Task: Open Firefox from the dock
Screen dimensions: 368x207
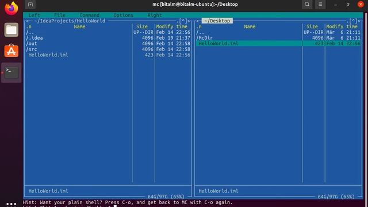Action: point(11,8)
